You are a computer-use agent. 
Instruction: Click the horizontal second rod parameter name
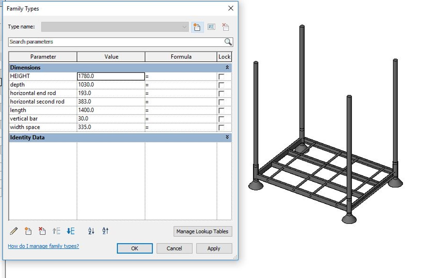pyautogui.click(x=37, y=102)
